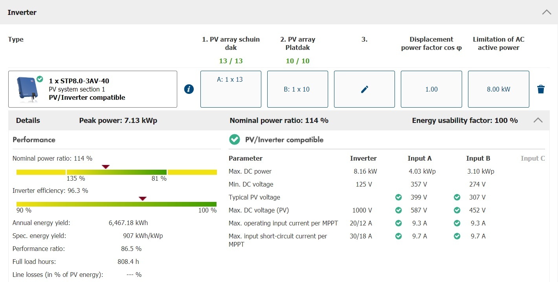Click the green PV/Inverter compatible checkmark icon
This screenshot has width=558, height=282.
click(235, 139)
